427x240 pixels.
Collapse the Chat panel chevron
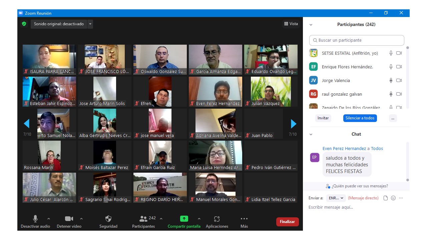(311, 134)
